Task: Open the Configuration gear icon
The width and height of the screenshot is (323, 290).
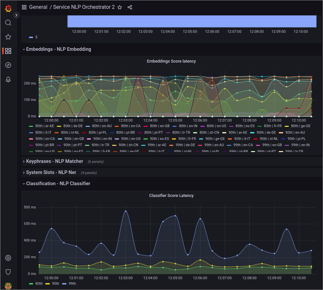Action: point(8,258)
